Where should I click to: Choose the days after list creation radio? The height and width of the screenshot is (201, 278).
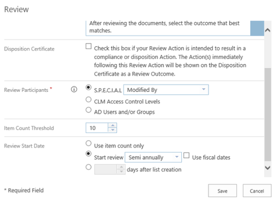point(88,167)
